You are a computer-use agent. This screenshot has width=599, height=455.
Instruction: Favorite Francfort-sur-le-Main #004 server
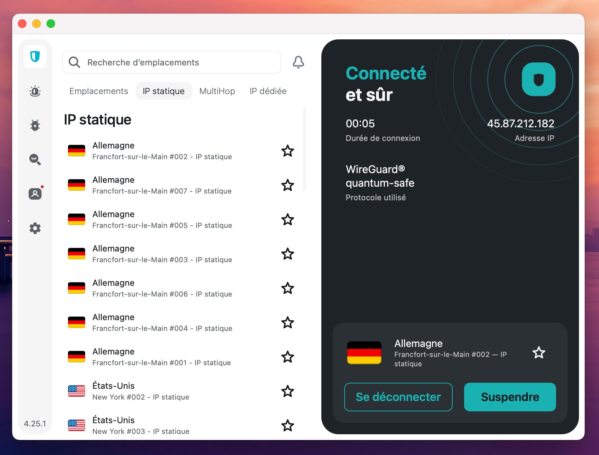point(288,323)
